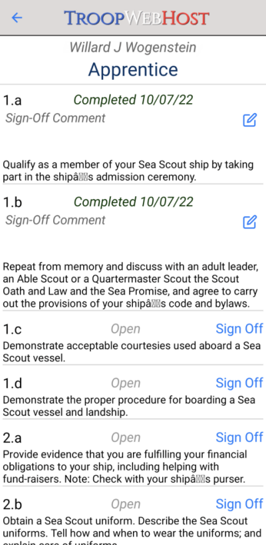
Task: Click the TroopWebHost logo
Action: 136,18
